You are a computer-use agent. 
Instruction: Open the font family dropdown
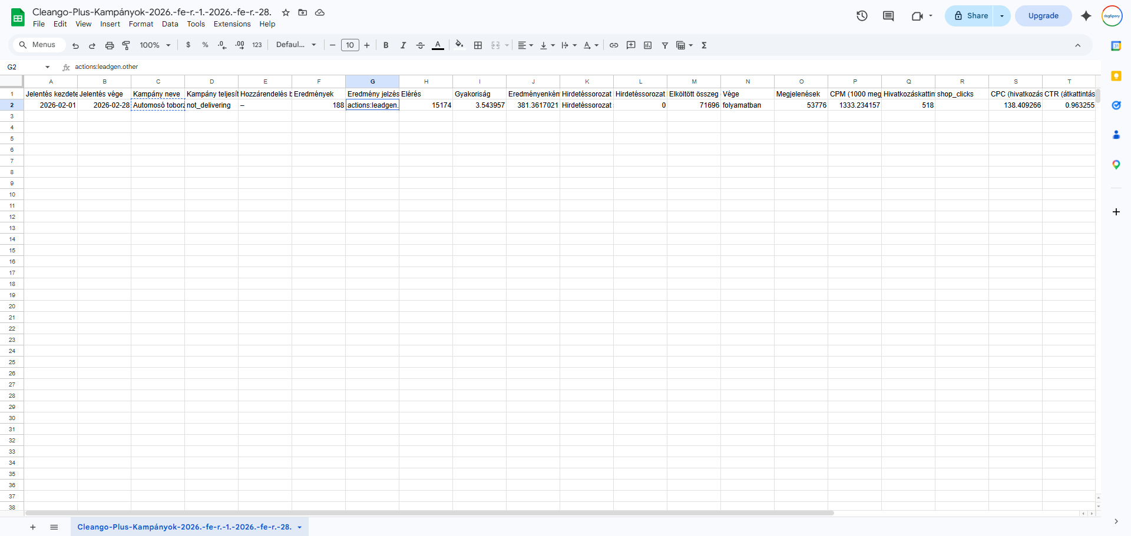(x=296, y=45)
